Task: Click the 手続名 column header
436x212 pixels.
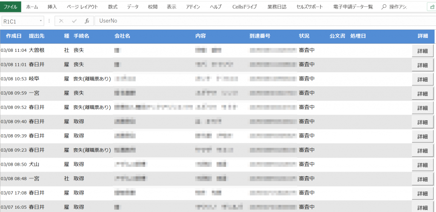Action: [x=81, y=36]
